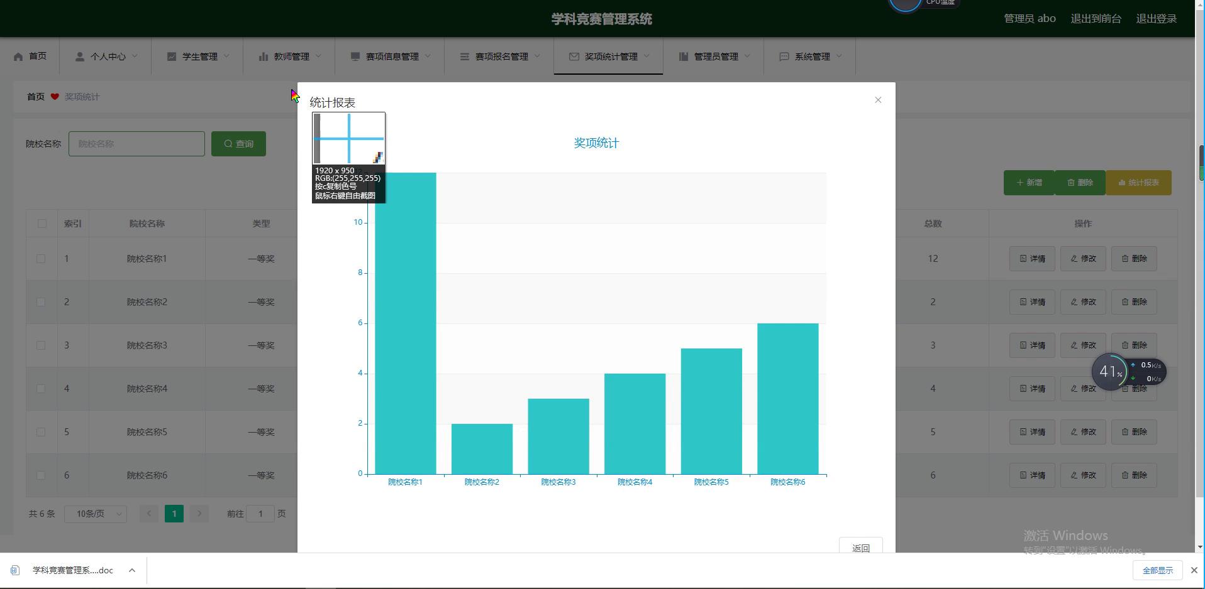Click the 返回 button in dialog
Screen dimensions: 1205x589
(x=860, y=547)
